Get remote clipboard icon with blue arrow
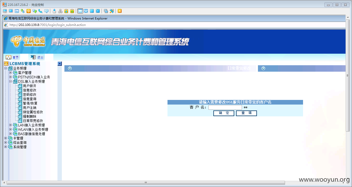This screenshot has width=352, height=187. pos(66,11)
